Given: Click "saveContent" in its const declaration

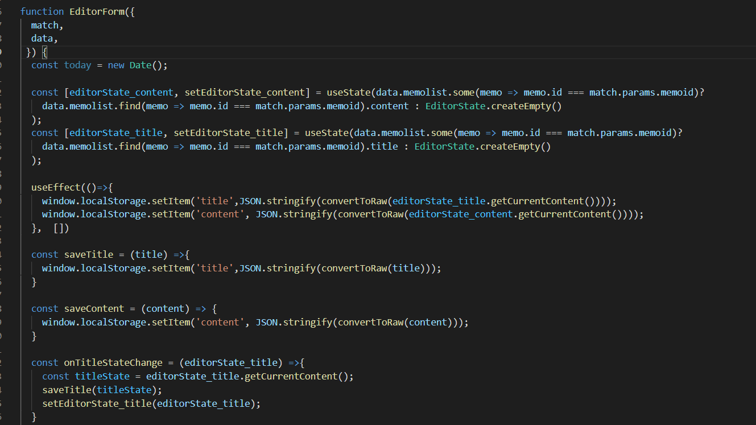Looking at the screenshot, I should 94,309.
